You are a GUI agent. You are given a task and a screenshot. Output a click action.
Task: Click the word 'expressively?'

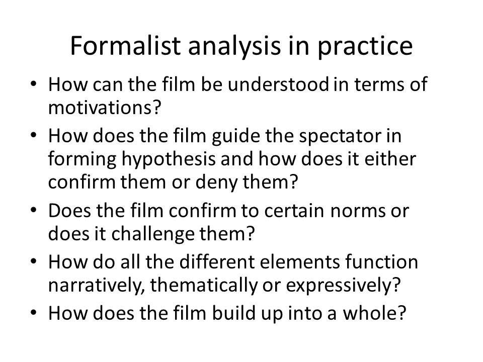pyautogui.click(x=343, y=286)
